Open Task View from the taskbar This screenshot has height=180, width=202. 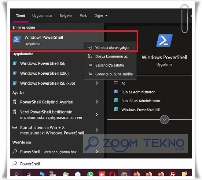pyautogui.click(x=29, y=174)
